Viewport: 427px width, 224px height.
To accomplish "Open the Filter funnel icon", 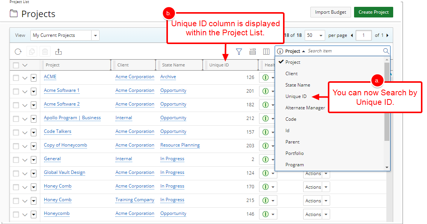I will click(239, 51).
